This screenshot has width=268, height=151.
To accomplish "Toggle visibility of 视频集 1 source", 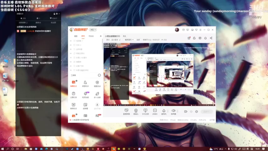I will point(71,41).
